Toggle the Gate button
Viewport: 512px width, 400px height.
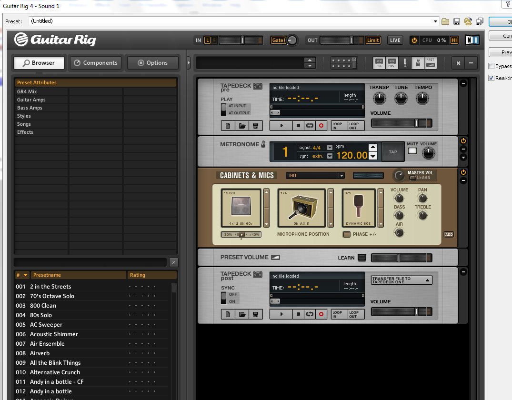(x=278, y=40)
